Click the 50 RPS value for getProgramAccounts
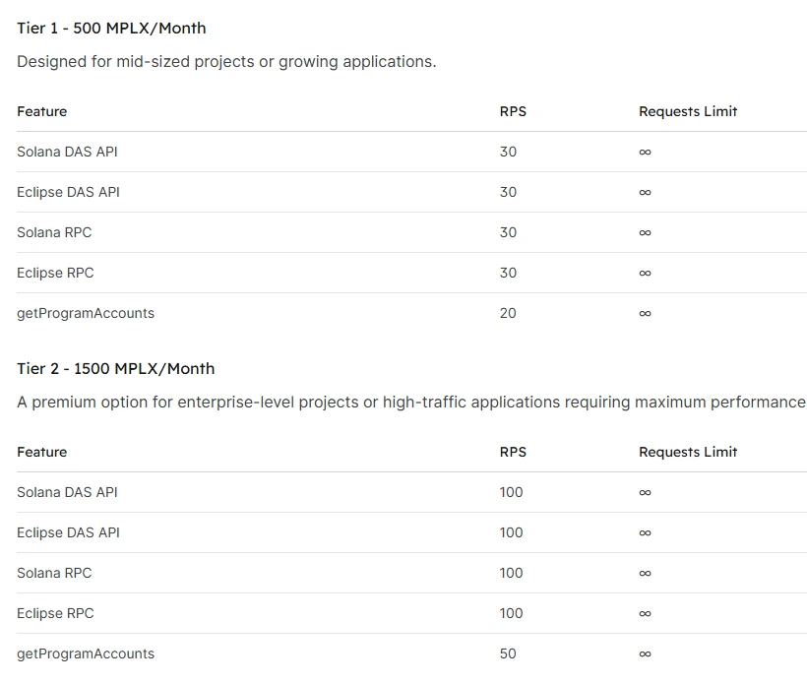The width and height of the screenshot is (807, 684). 508,653
